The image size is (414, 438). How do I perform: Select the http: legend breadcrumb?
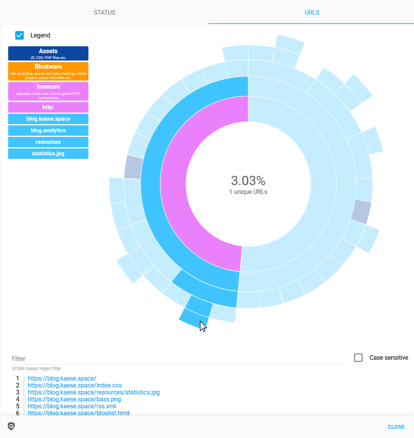click(48, 107)
